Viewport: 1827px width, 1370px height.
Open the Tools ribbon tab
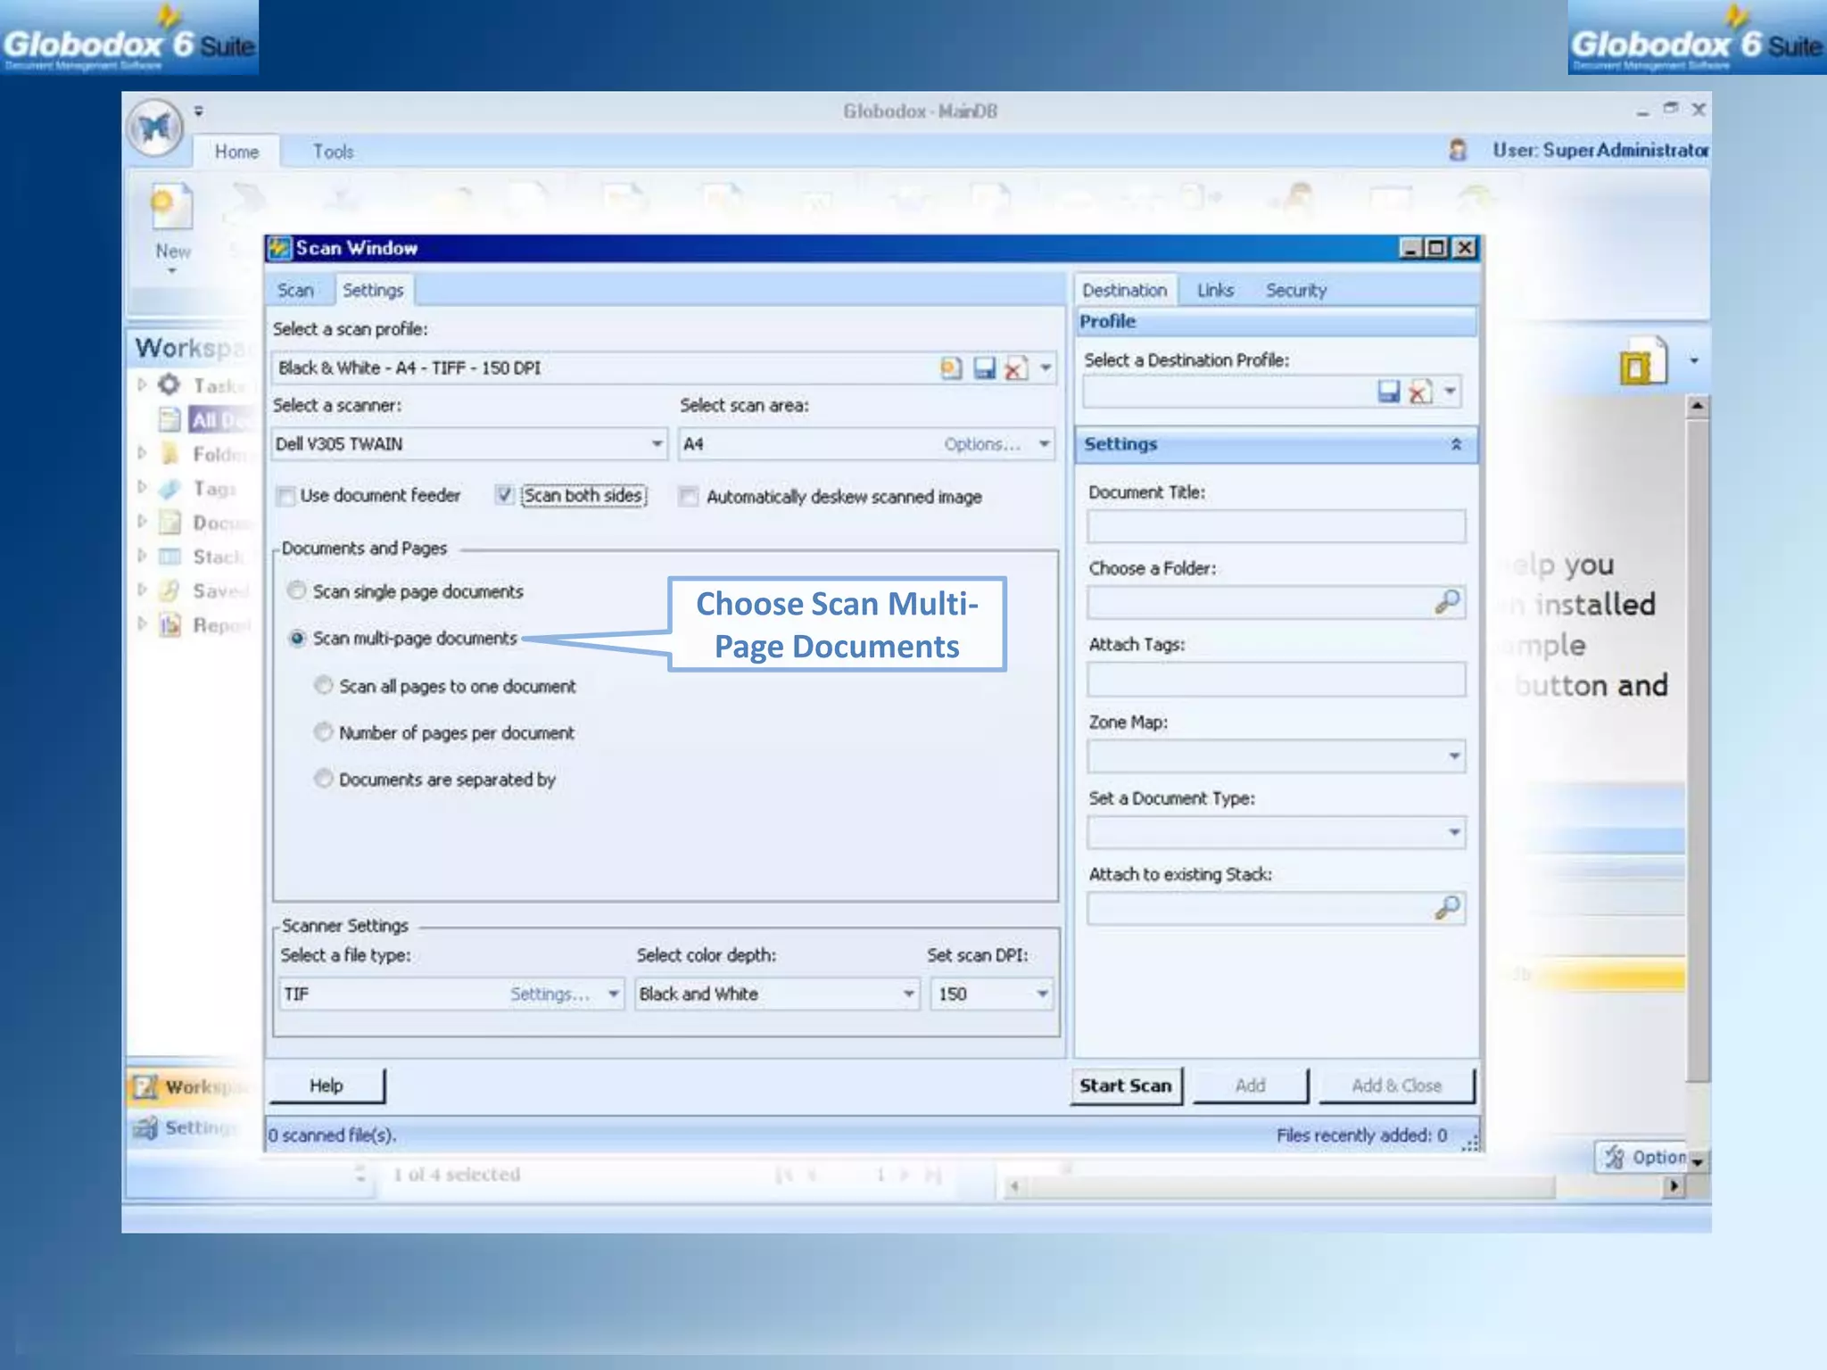pyautogui.click(x=333, y=152)
